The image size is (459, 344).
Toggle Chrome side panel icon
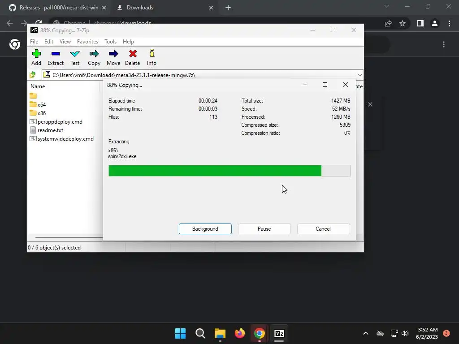(420, 23)
